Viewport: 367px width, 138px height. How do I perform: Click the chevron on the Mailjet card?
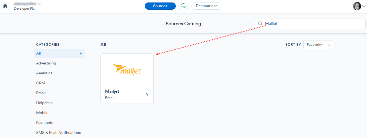pos(147,95)
